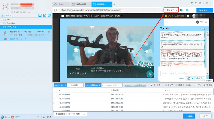Click the new task plus icon
Image resolution: width=214 pixels, height=119 pixels.
pyautogui.click(x=45, y=15)
